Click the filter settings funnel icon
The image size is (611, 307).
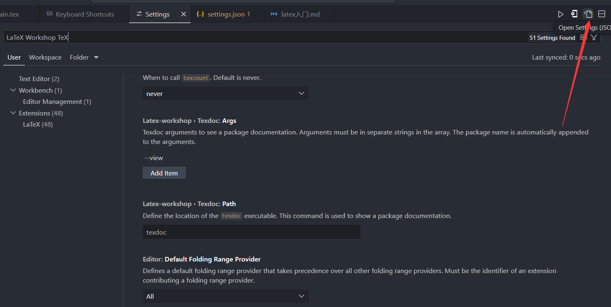point(594,37)
